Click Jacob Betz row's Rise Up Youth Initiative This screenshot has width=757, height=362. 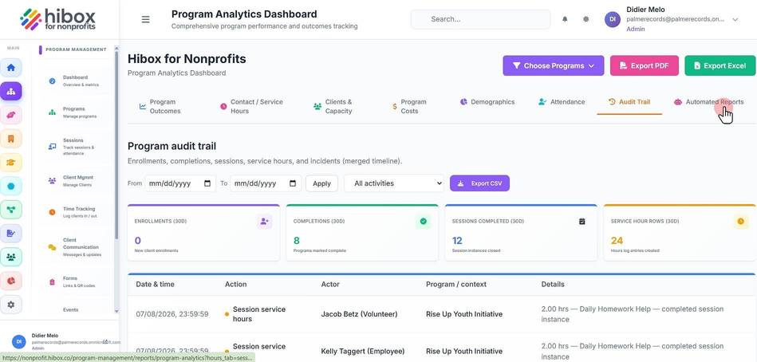coord(464,314)
